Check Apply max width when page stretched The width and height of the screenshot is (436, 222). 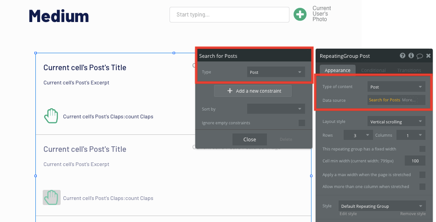[422, 175]
